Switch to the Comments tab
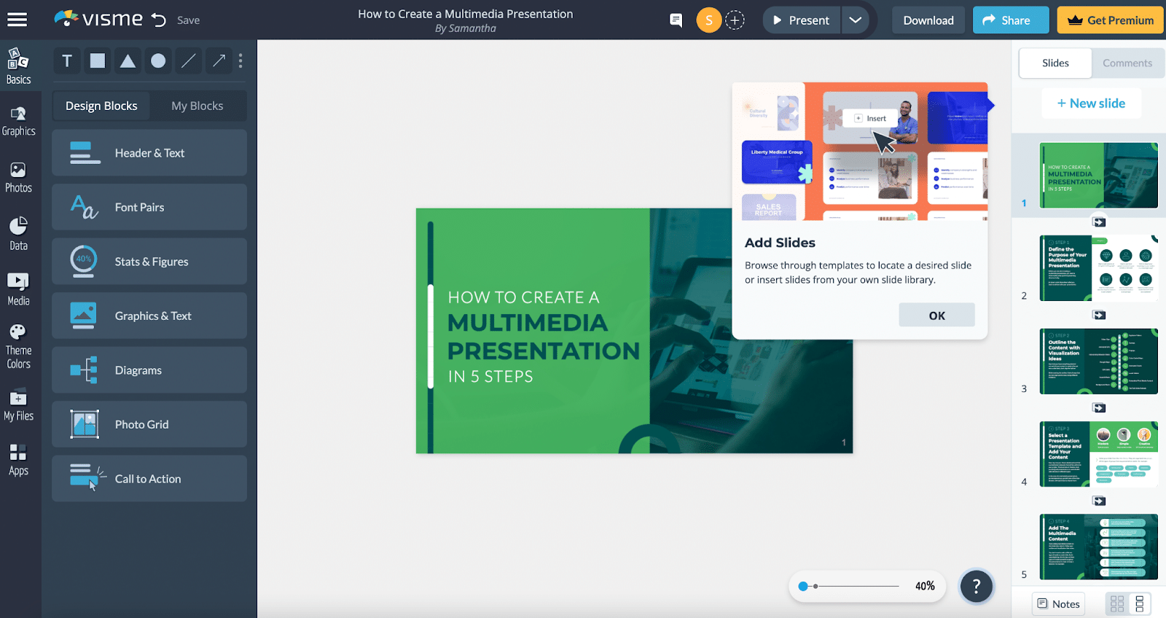This screenshot has width=1166, height=618. pos(1127,63)
